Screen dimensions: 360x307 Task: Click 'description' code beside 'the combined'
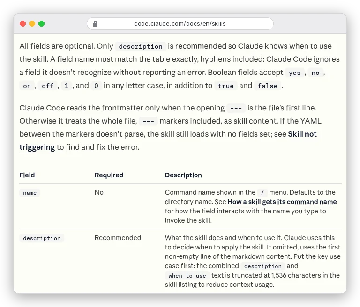(x=263, y=266)
